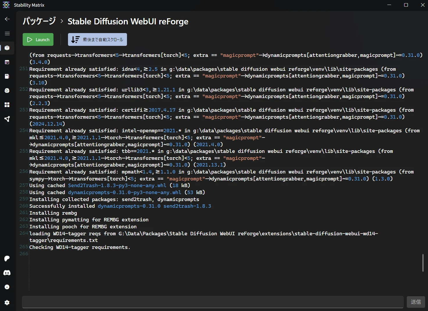428x311 pixels.
Task: Click 'Installing pooch for REMBG extension' line
Action: [83, 227]
